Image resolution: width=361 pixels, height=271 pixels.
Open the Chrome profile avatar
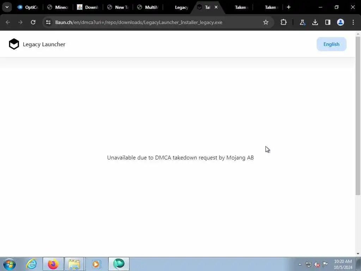[x=341, y=22]
